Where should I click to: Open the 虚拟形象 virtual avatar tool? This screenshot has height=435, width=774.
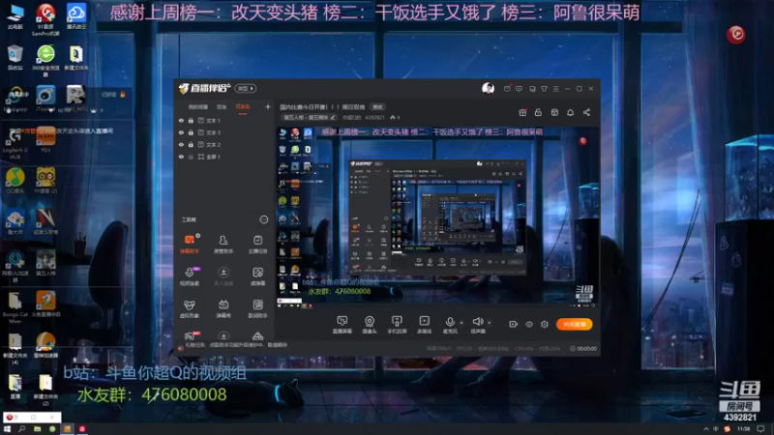[x=190, y=308]
